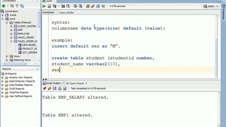226x127 pixels.
Task: Close the Query Result tab
Action: click(x=86, y=83)
